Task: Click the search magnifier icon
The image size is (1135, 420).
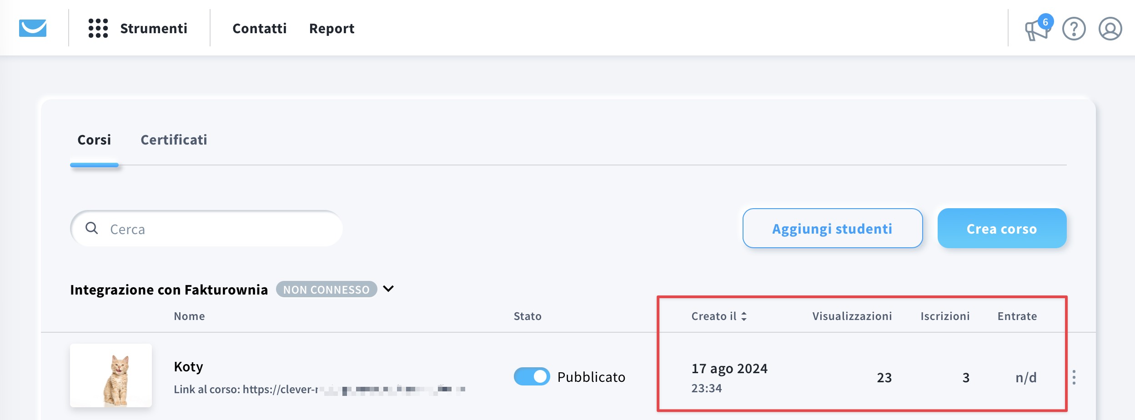Action: [x=92, y=228]
